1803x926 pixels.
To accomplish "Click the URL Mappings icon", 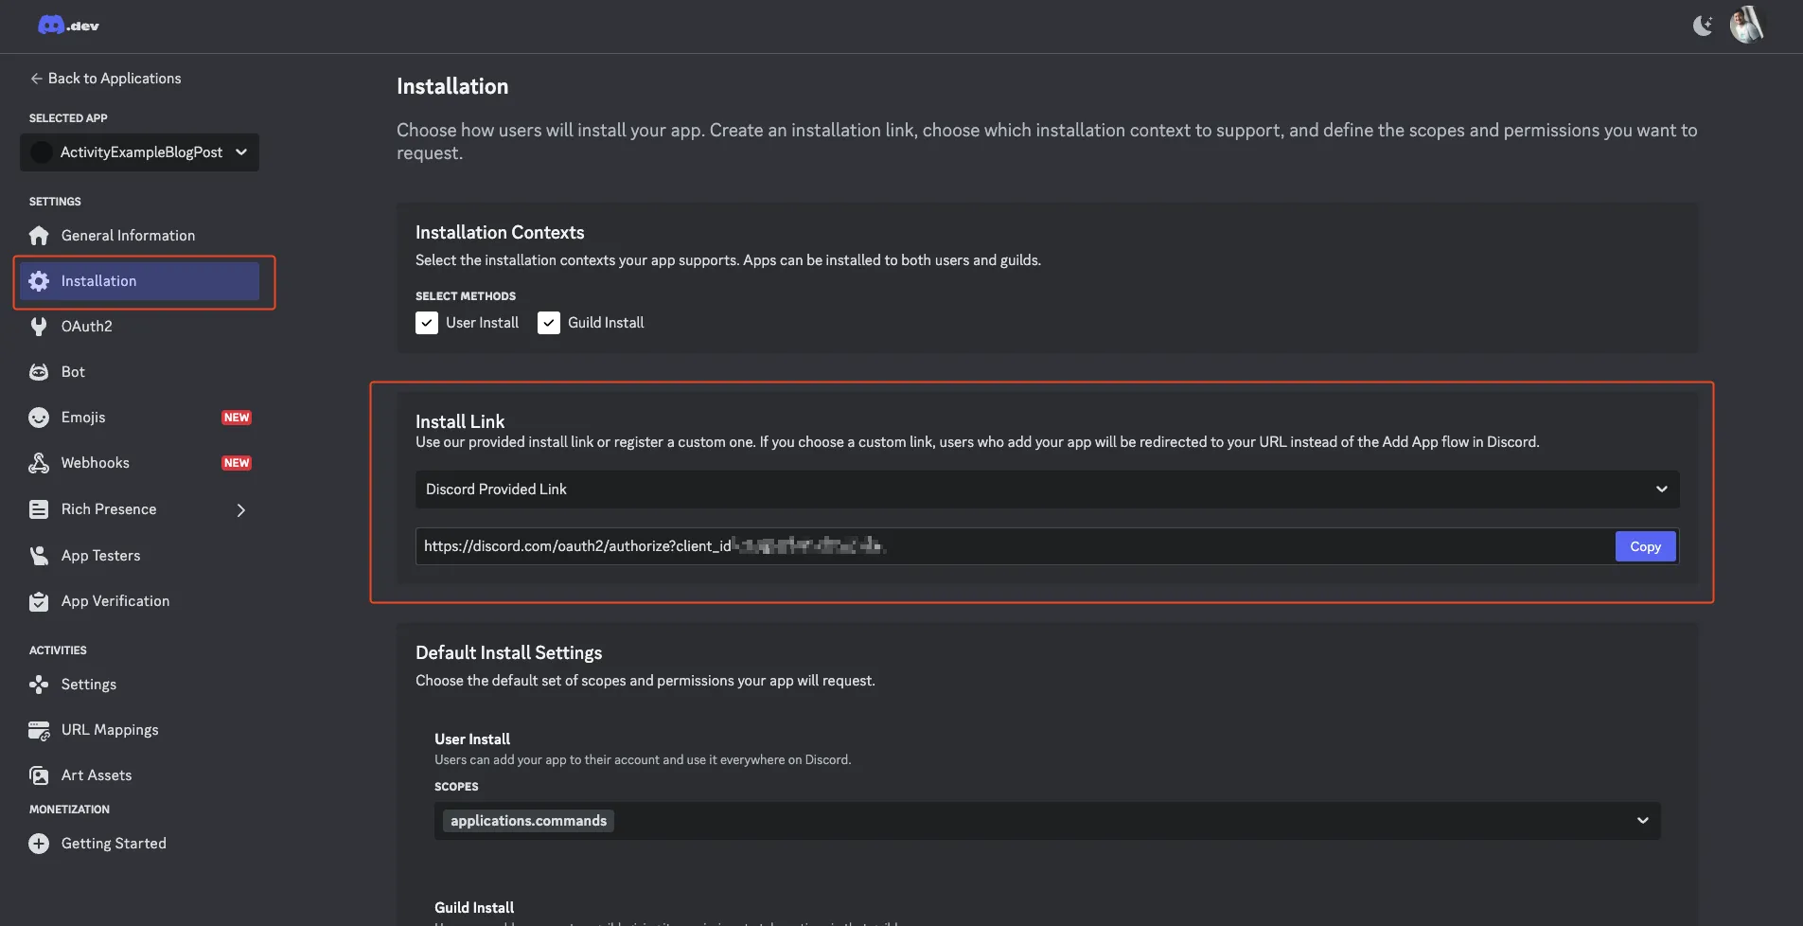I will 39,730.
